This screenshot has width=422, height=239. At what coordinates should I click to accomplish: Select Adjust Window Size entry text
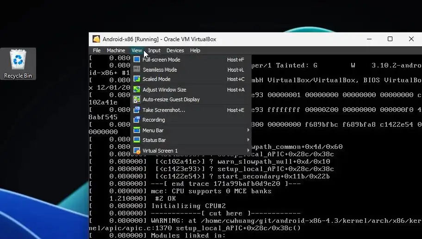point(164,90)
